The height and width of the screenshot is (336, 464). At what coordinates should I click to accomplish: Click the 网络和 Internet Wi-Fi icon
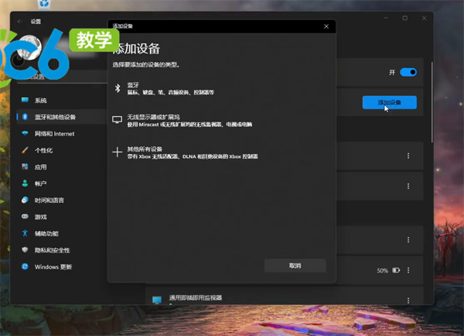[25, 133]
